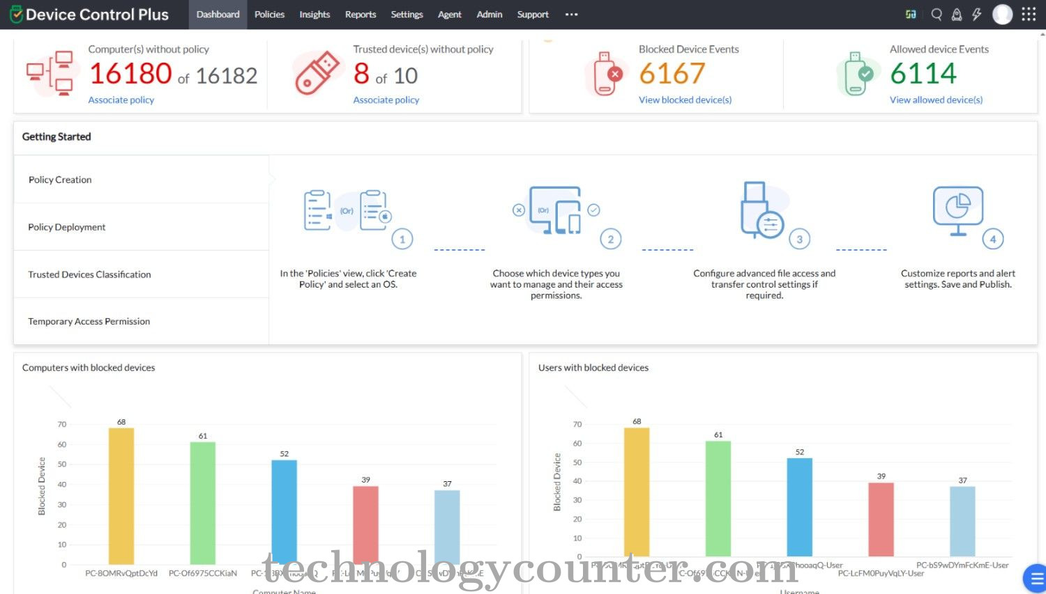Open the Policies menu
Screen dimensions: 1046x594
point(270,15)
